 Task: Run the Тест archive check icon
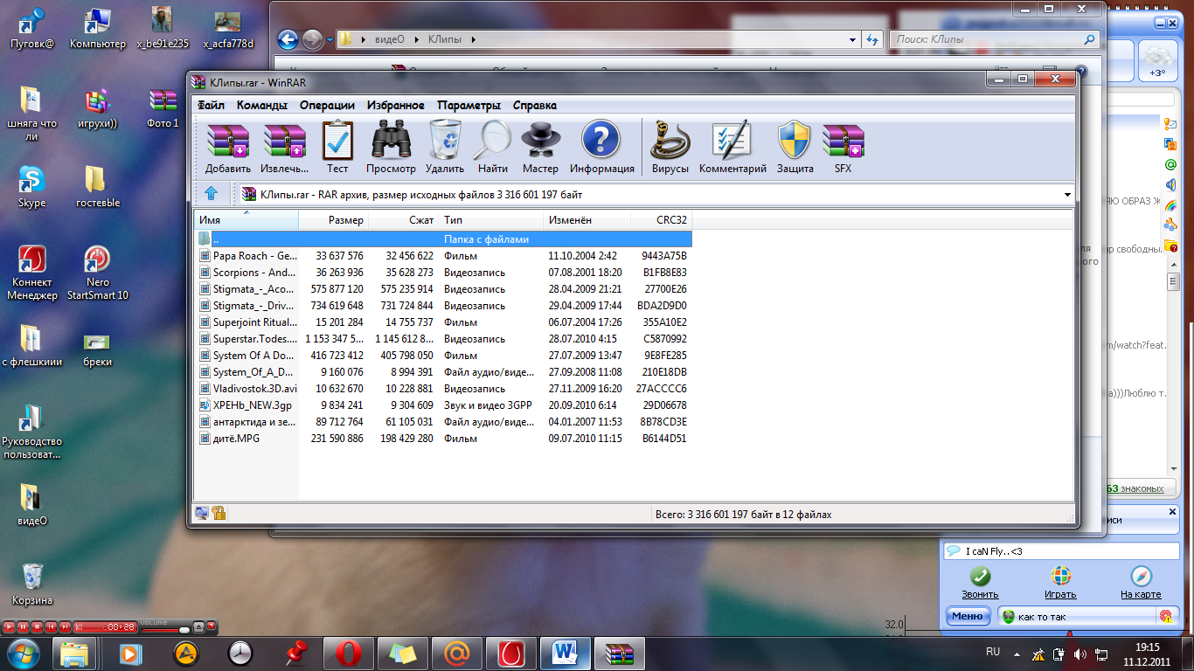[337, 140]
